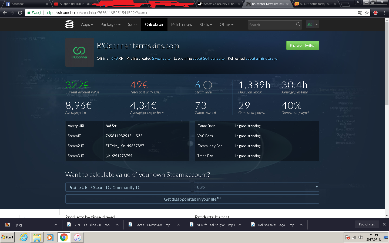
Task: Switch to the Steam Community tab
Action: pyautogui.click(x=219, y=4)
